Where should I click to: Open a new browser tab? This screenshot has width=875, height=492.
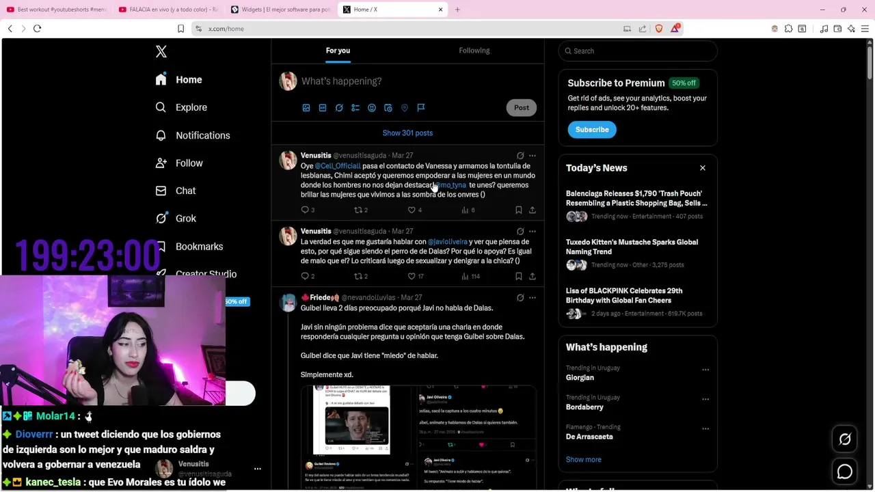[457, 10]
